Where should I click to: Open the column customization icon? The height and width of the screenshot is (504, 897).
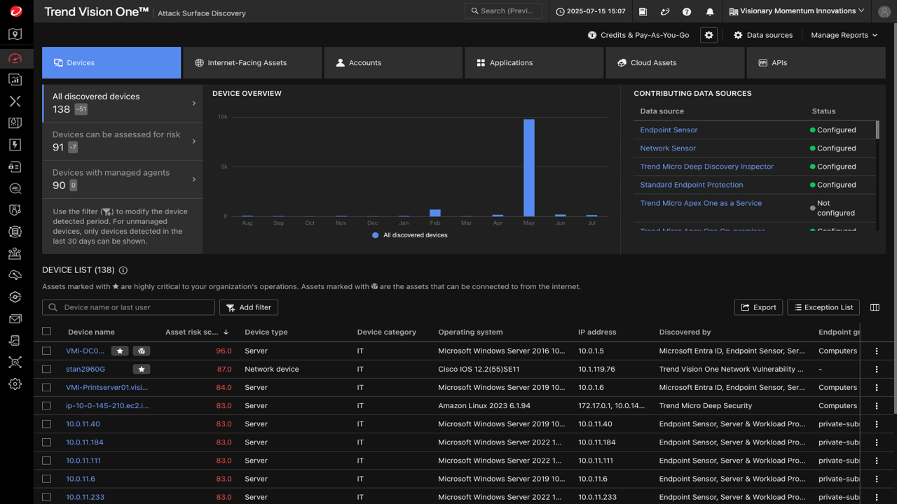click(x=875, y=307)
